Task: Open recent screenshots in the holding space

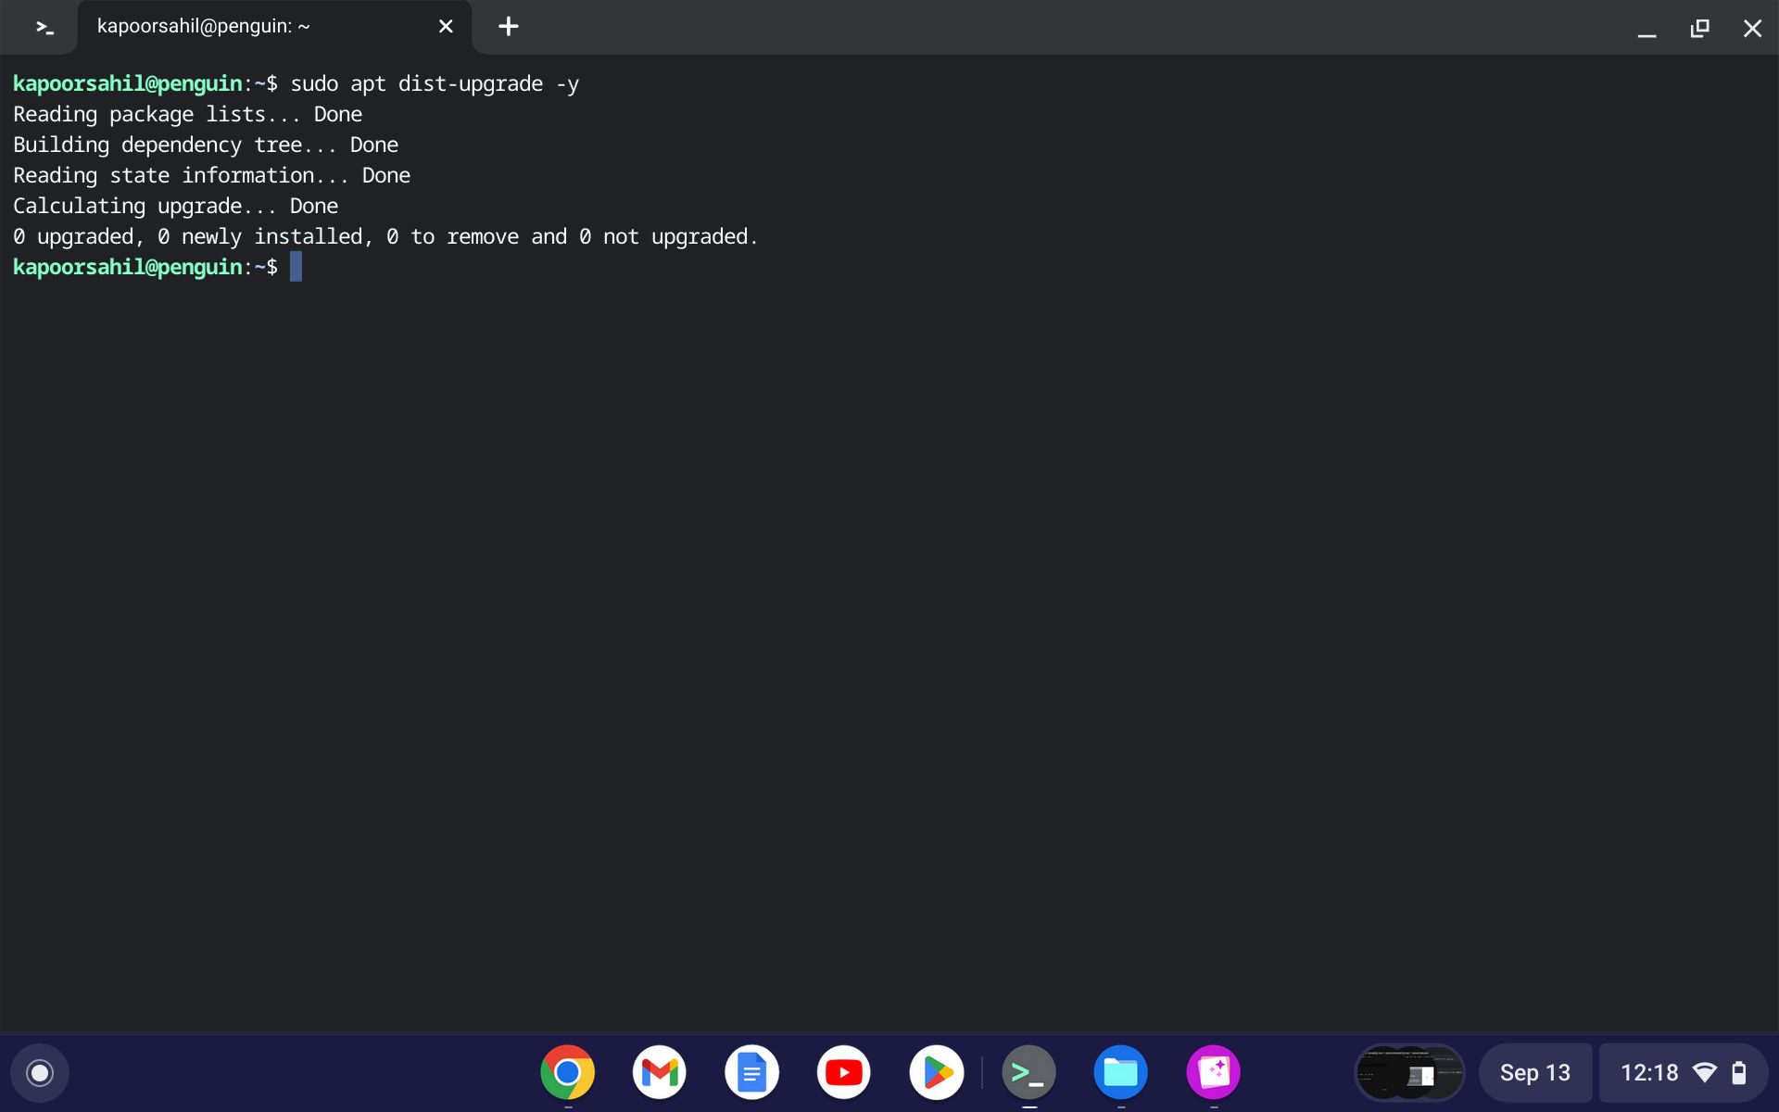Action: click(x=1408, y=1072)
